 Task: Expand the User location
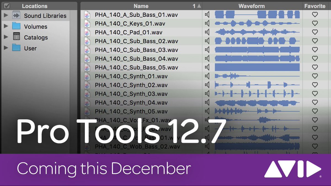point(6,48)
